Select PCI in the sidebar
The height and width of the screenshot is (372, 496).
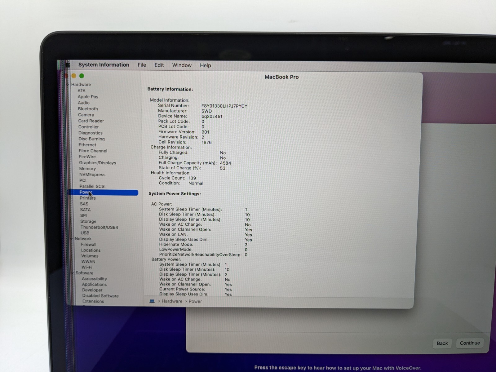[x=83, y=180]
